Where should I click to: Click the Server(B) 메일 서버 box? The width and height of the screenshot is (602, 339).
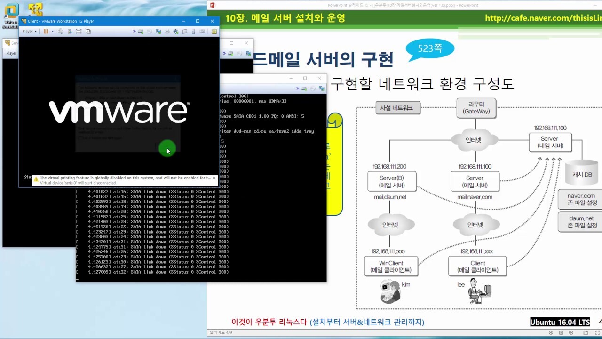click(x=391, y=181)
